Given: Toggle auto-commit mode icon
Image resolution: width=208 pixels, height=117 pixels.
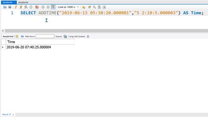Looking at the screenshot, I should point(53,7).
